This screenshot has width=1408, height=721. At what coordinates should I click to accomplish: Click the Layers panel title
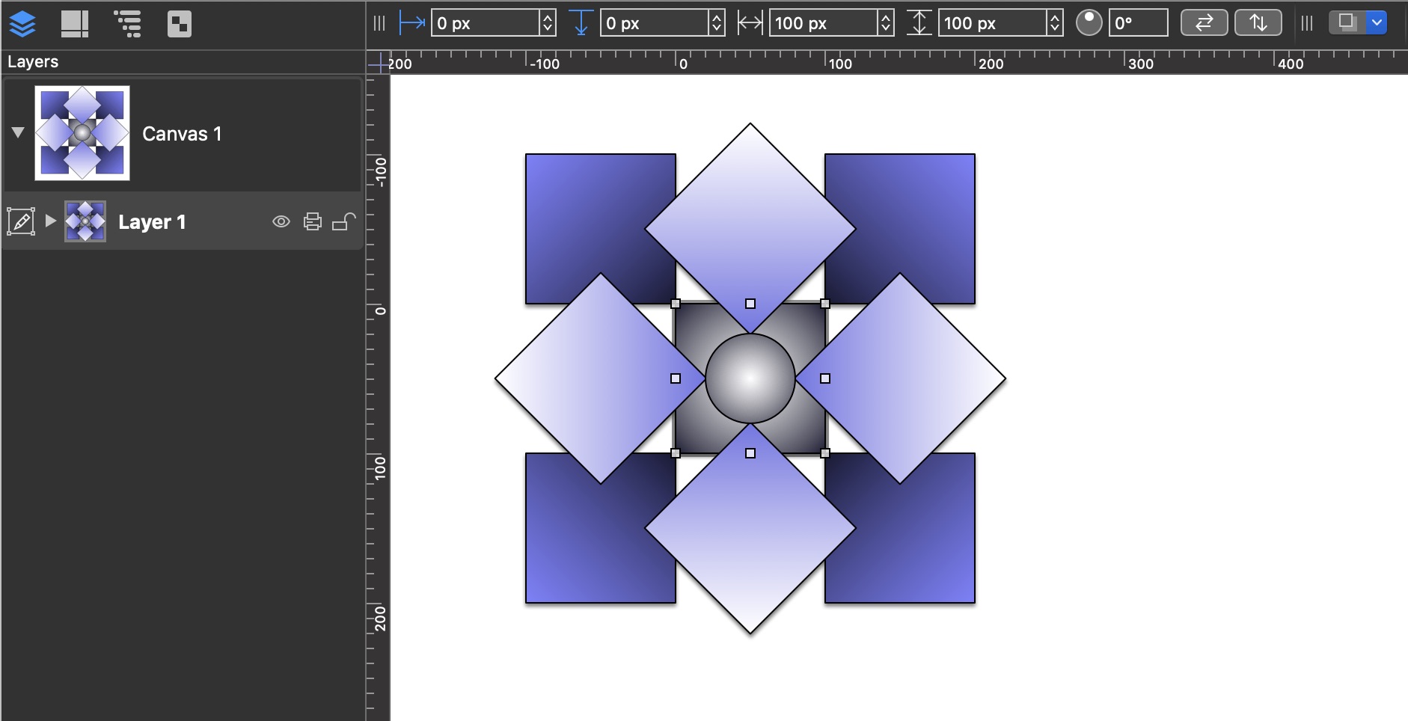(x=33, y=62)
